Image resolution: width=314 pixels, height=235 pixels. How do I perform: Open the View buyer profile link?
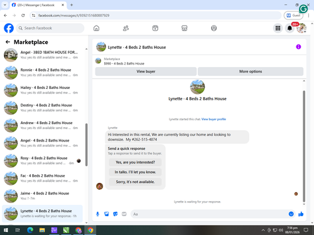click(x=214, y=119)
